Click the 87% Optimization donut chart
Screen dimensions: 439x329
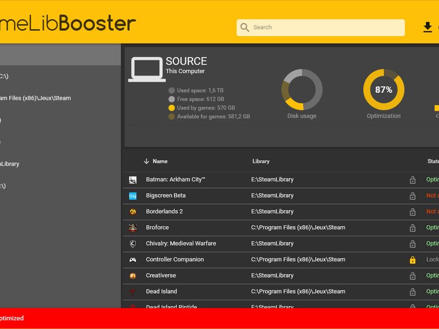click(384, 89)
